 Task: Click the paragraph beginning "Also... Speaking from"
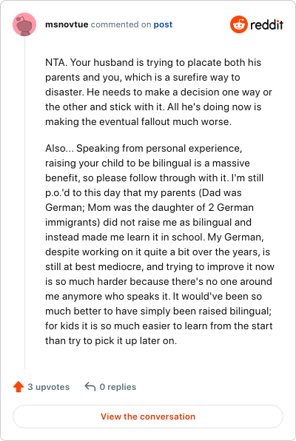click(x=160, y=244)
